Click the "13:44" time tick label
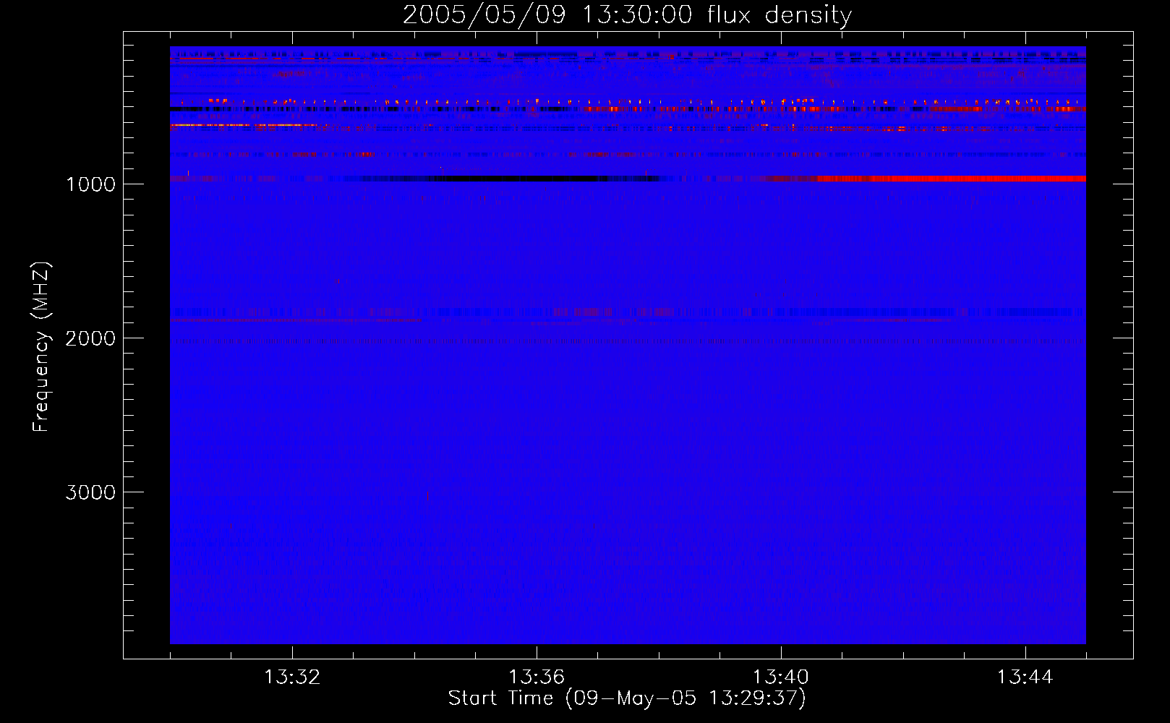This screenshot has height=723, width=1170. (x=1025, y=677)
